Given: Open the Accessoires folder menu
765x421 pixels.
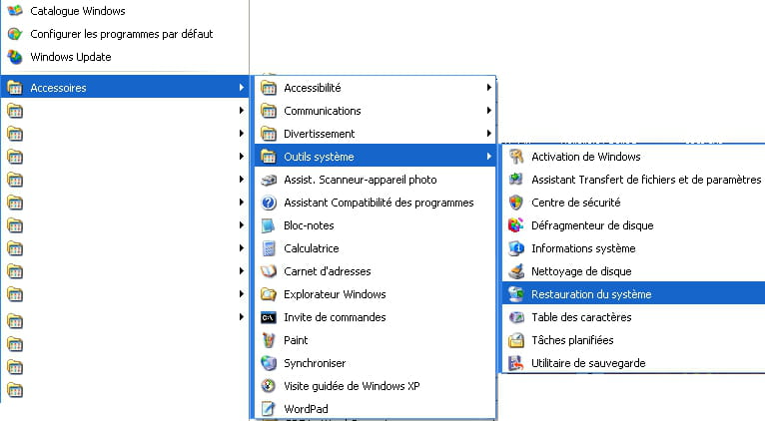Looking at the screenshot, I should tap(125, 86).
